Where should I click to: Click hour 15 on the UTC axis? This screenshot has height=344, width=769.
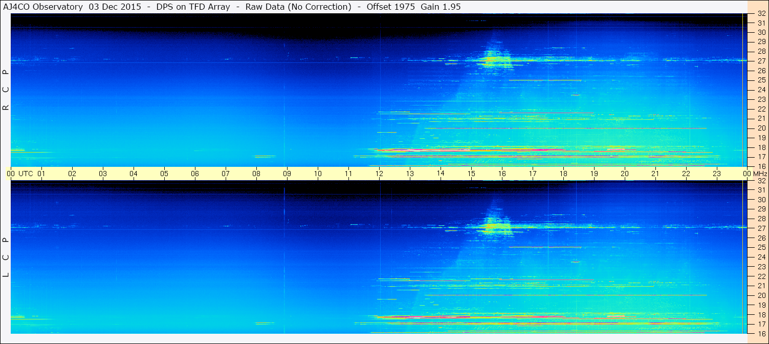point(471,174)
